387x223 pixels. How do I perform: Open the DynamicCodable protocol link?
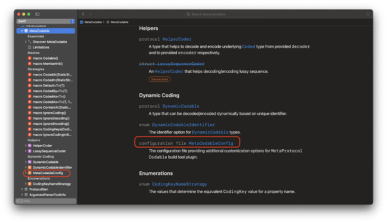pyautogui.click(x=181, y=106)
